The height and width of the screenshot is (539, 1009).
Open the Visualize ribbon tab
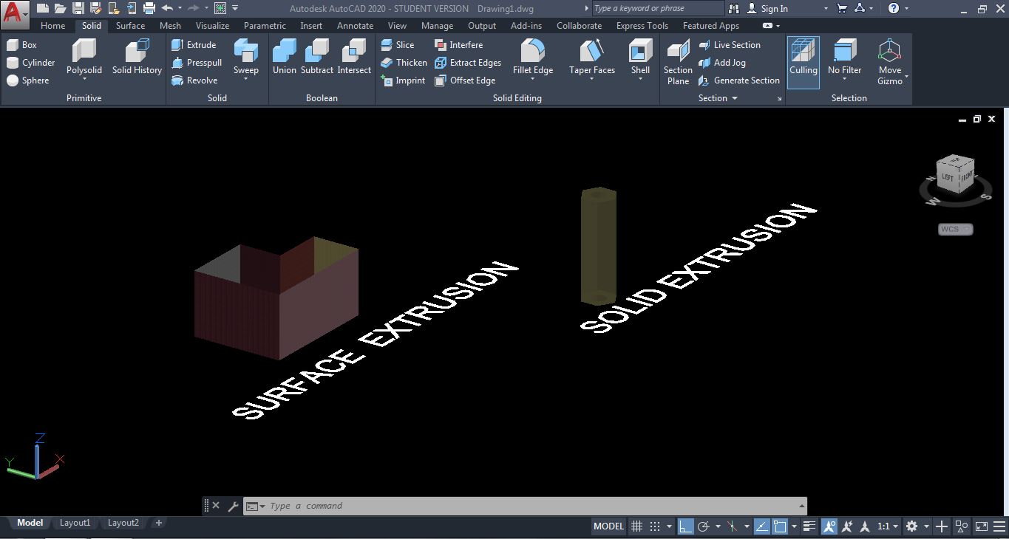tap(212, 25)
